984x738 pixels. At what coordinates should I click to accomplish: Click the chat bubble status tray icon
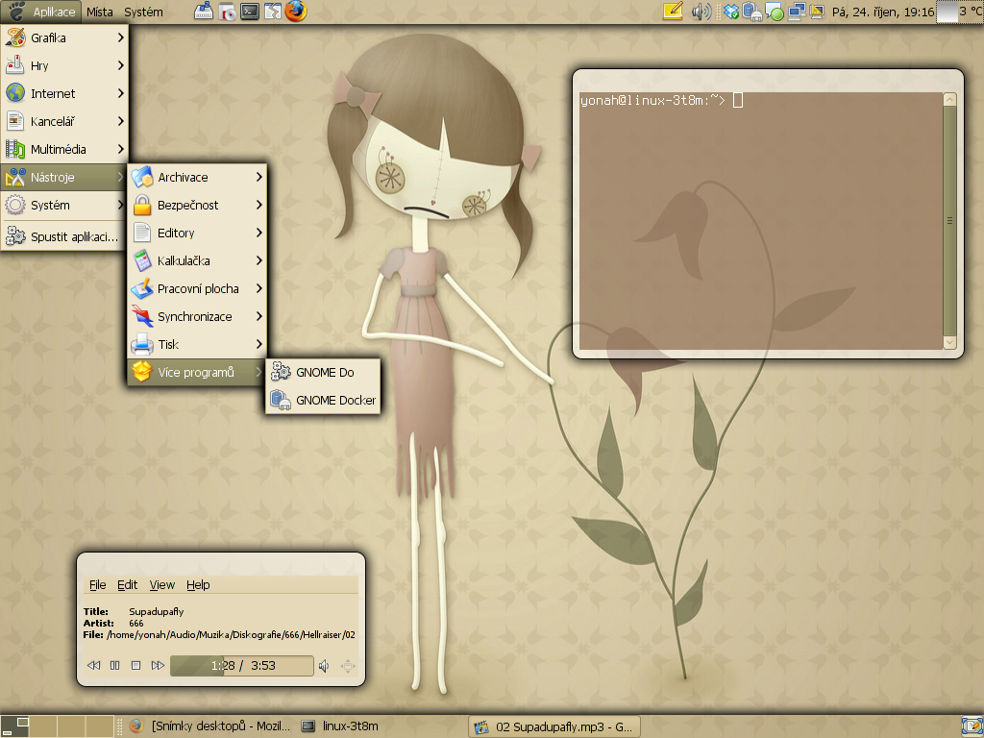[775, 12]
